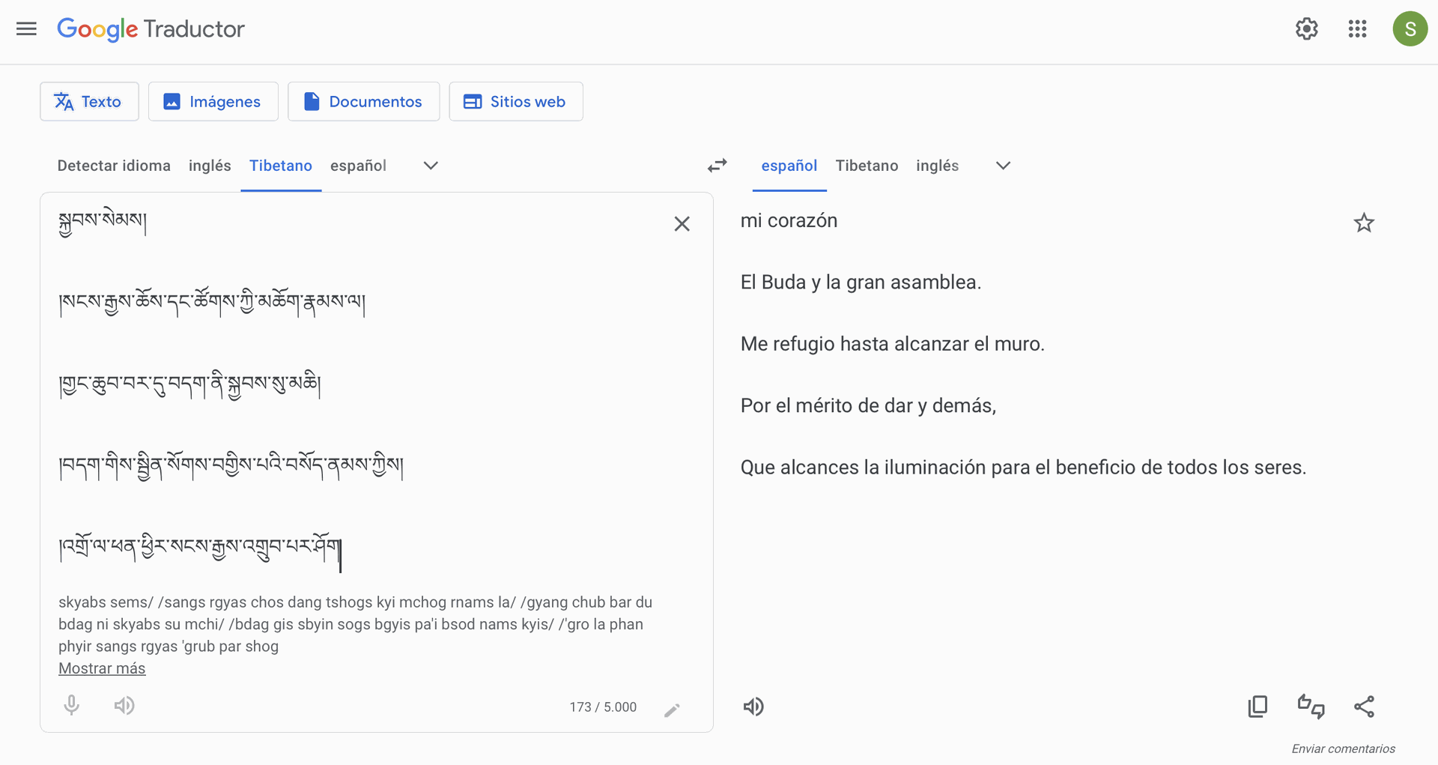Screen dimensions: 1438x765
Task: Click the character count '173 / 5.000'
Action: click(x=603, y=707)
